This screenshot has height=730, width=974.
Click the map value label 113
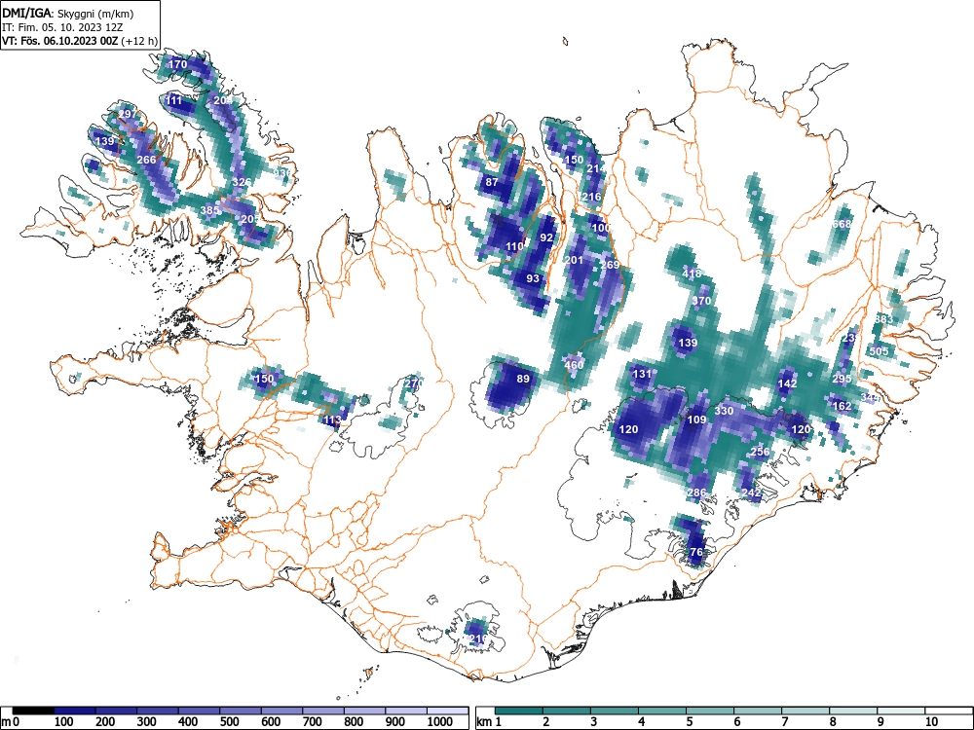pyautogui.click(x=333, y=420)
